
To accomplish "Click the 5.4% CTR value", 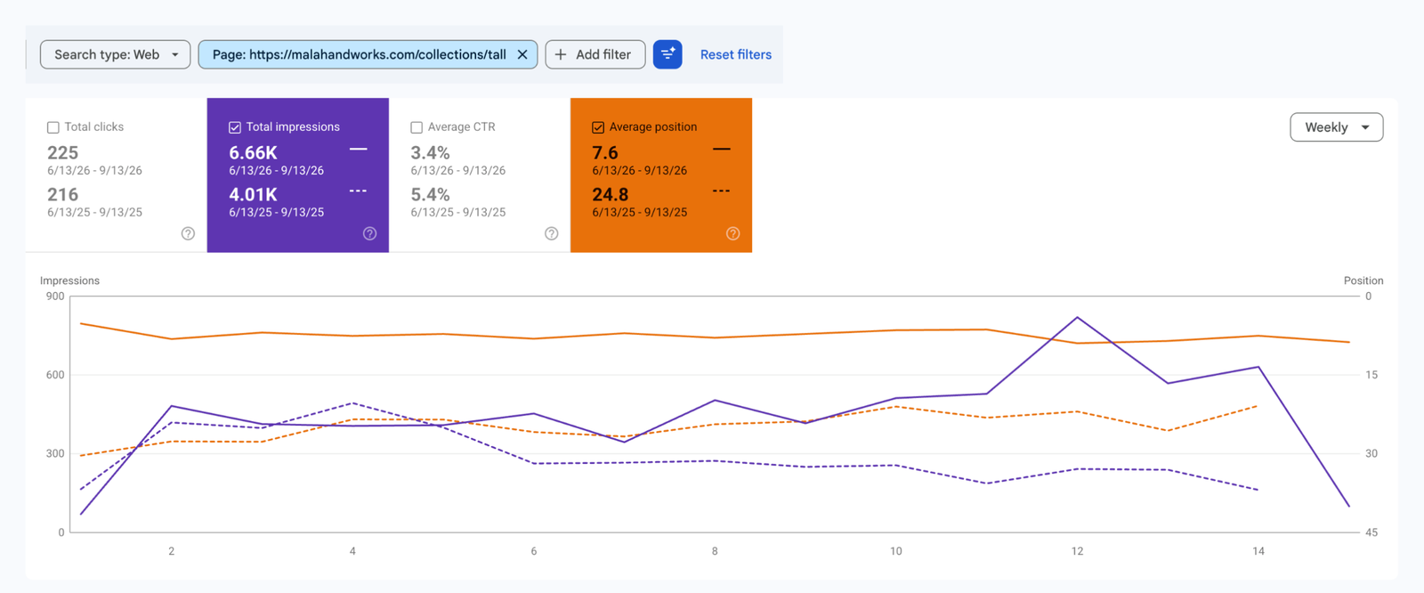I will (430, 194).
